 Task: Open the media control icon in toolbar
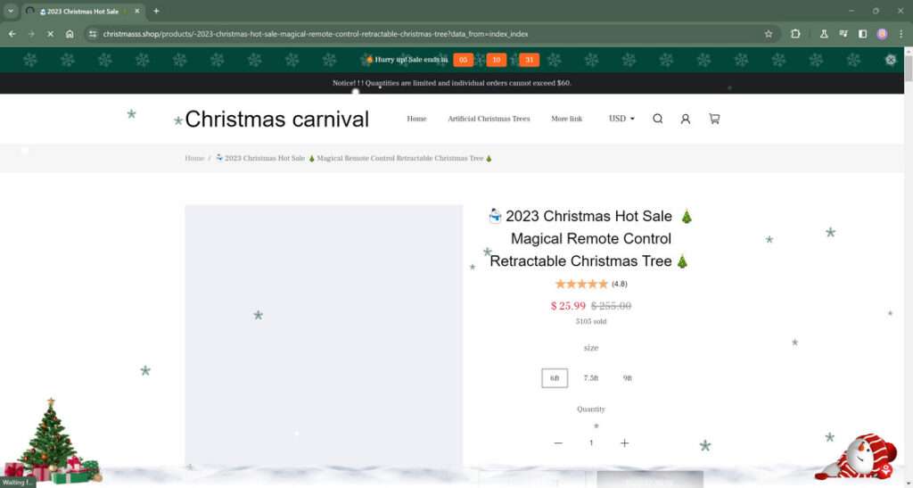(x=843, y=34)
